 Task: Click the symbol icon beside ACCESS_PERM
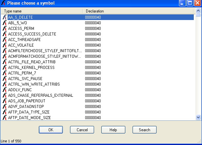tap(5, 29)
